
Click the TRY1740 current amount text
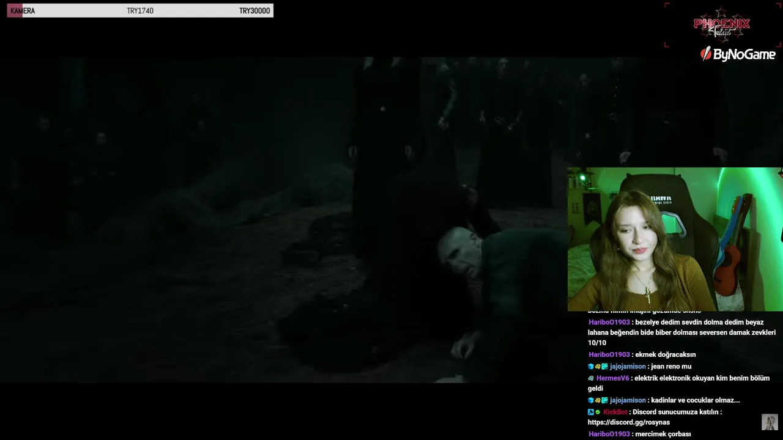click(x=140, y=11)
